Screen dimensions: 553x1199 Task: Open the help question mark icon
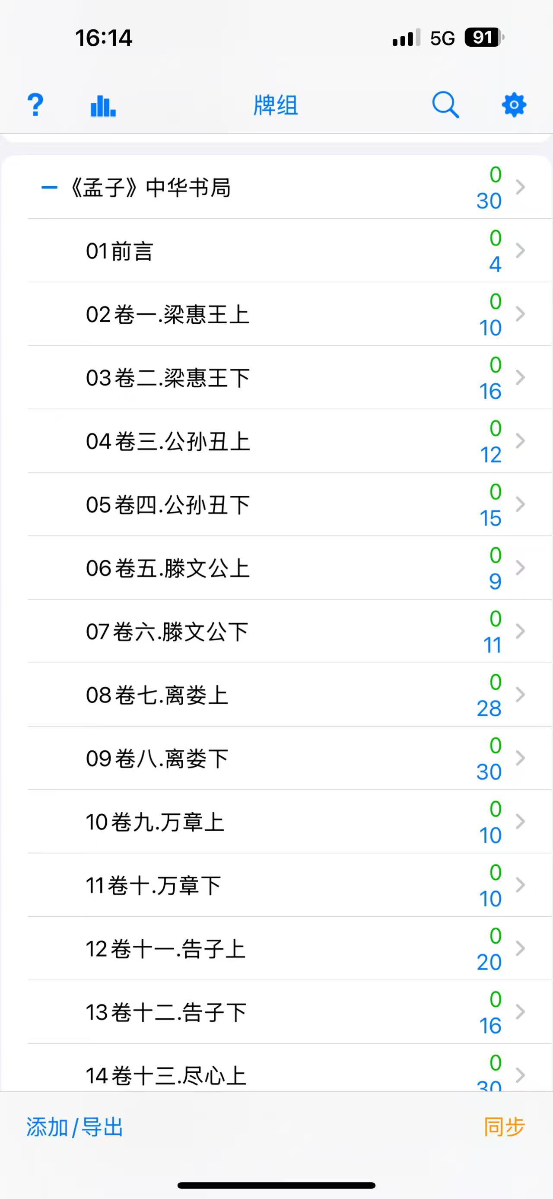pyautogui.click(x=35, y=105)
